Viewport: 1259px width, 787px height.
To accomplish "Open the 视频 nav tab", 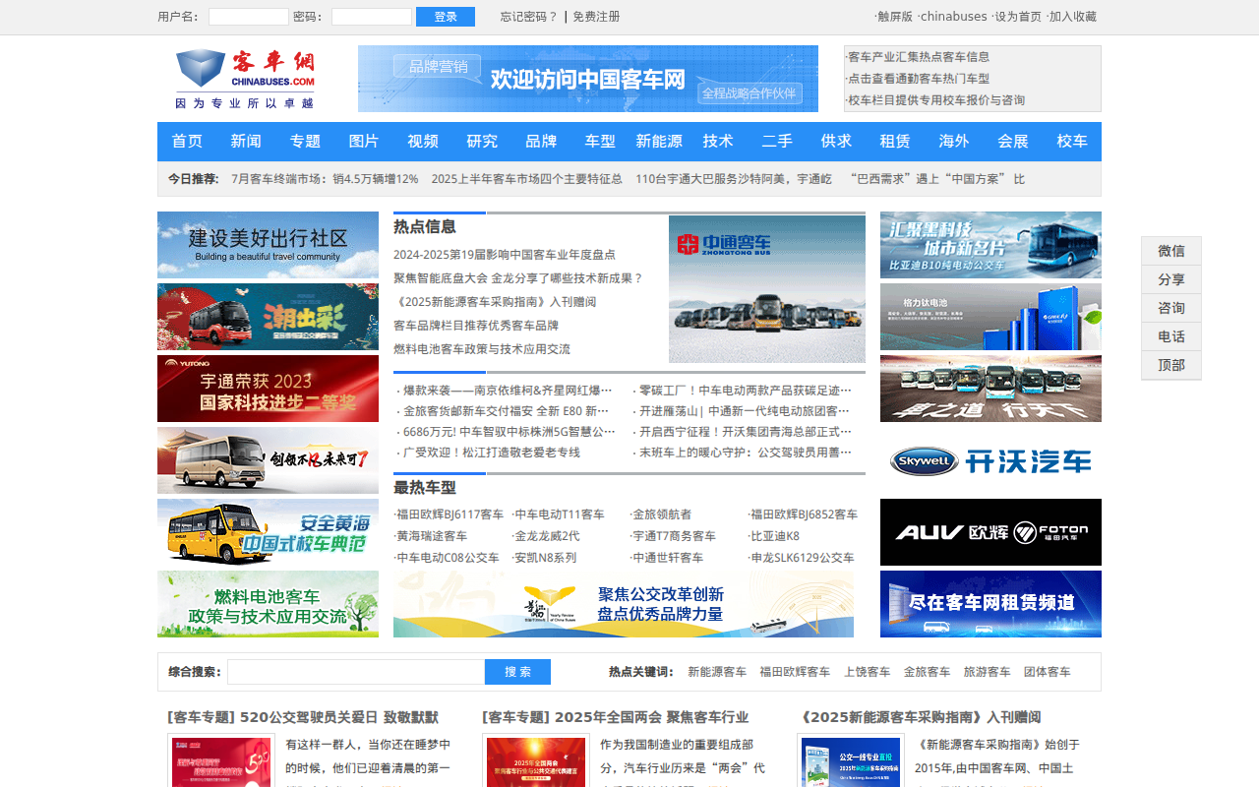I will click(423, 142).
